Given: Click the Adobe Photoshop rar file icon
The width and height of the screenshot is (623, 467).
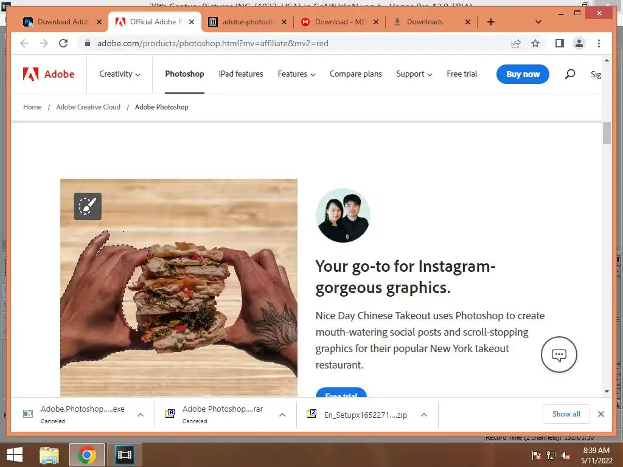Looking at the screenshot, I should click(x=170, y=413).
